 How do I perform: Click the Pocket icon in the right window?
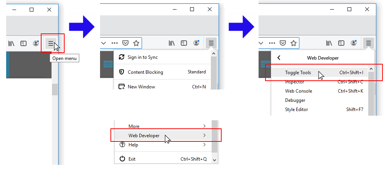tap(283, 43)
